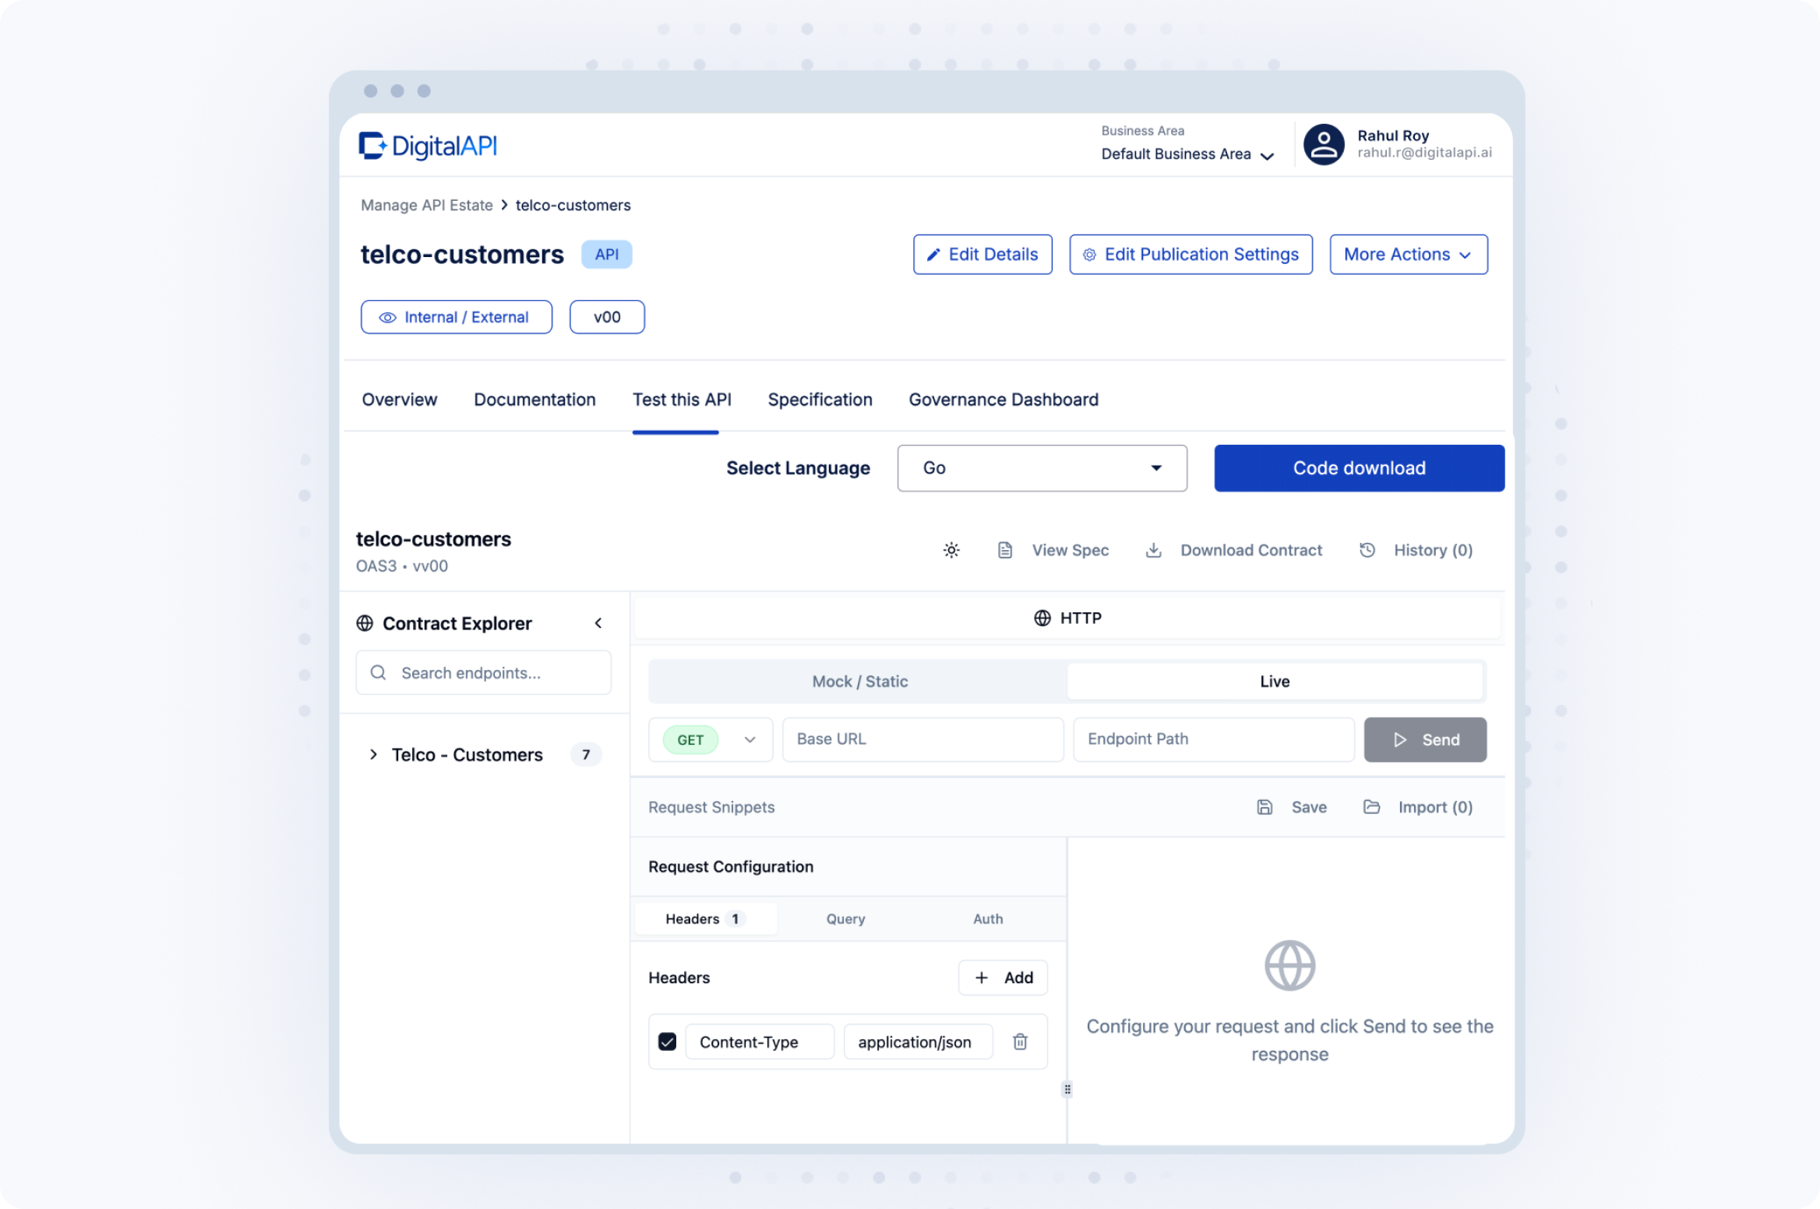
Task: Click the Code download button
Action: pyautogui.click(x=1359, y=468)
